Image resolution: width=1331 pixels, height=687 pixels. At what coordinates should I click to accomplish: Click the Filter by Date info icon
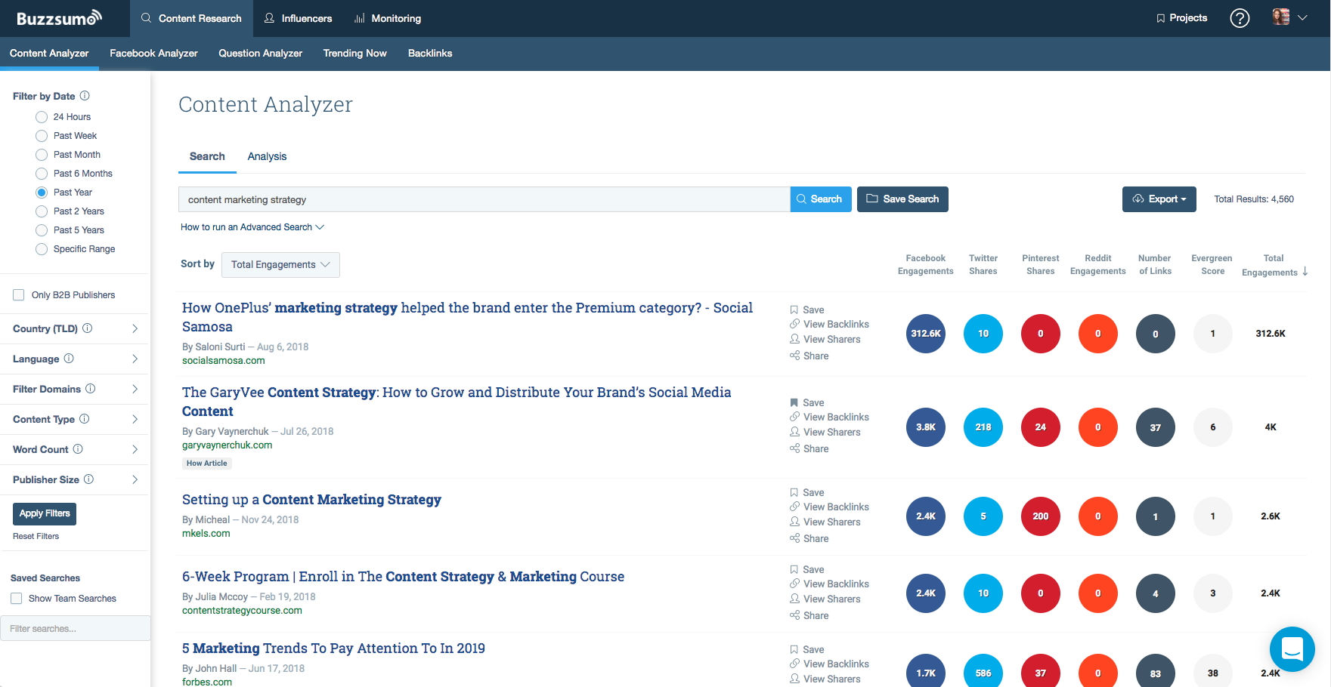[x=85, y=96]
